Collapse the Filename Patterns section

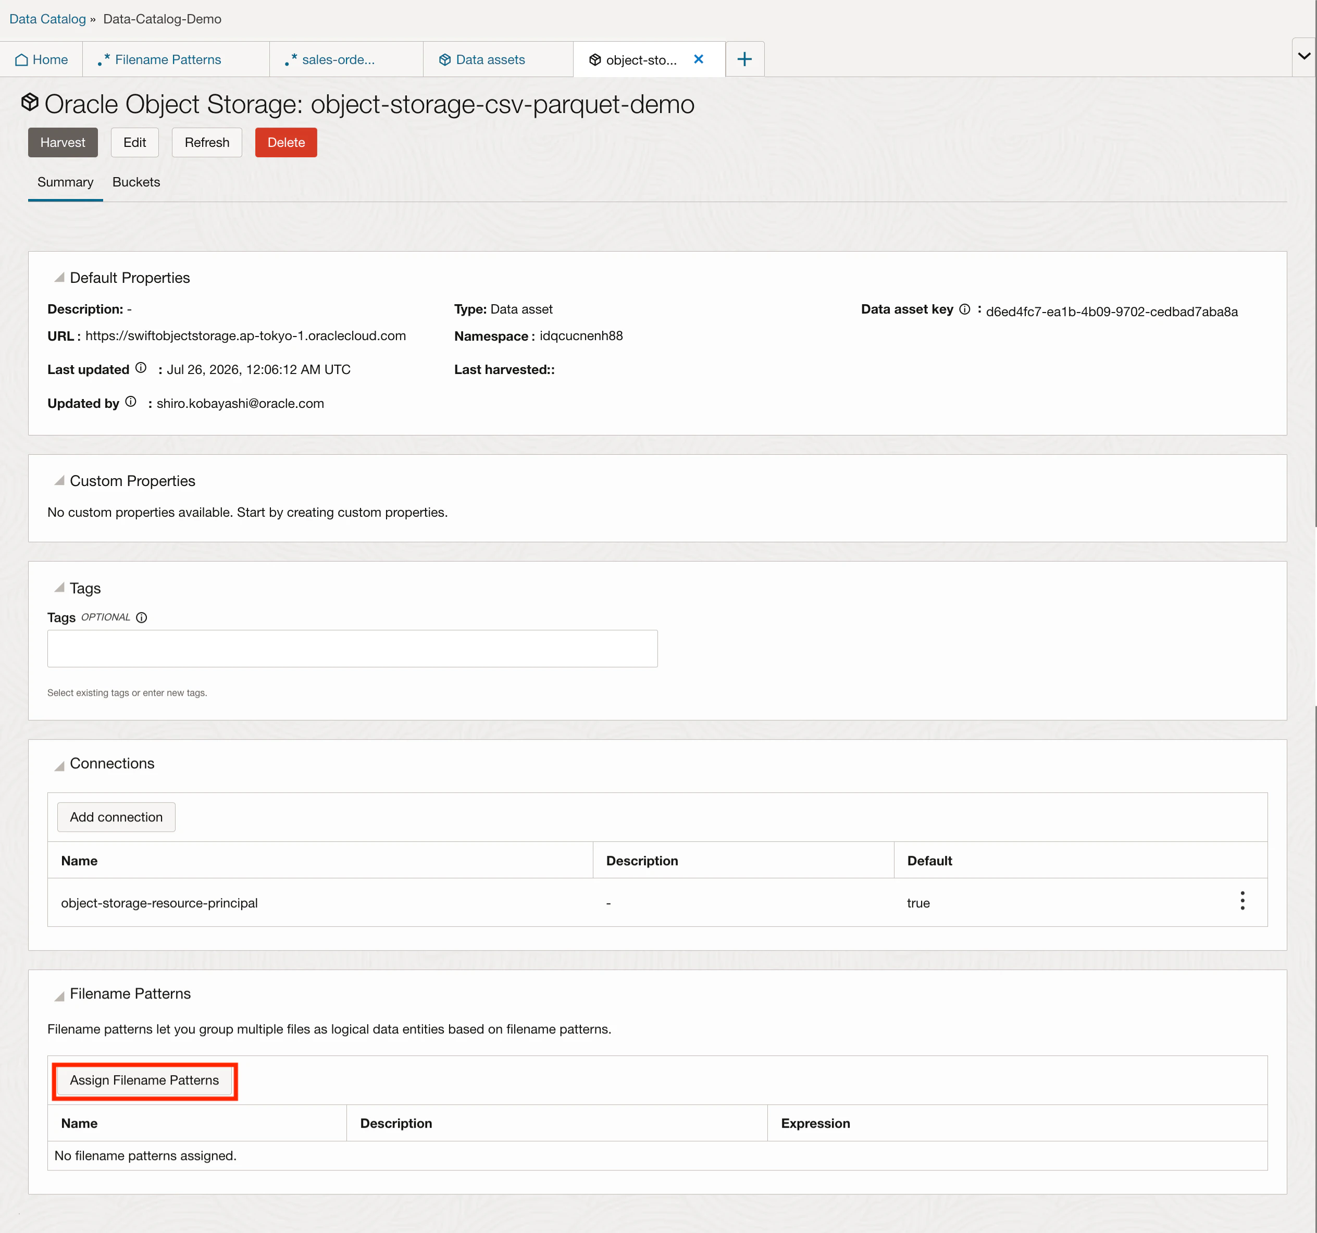(x=59, y=996)
